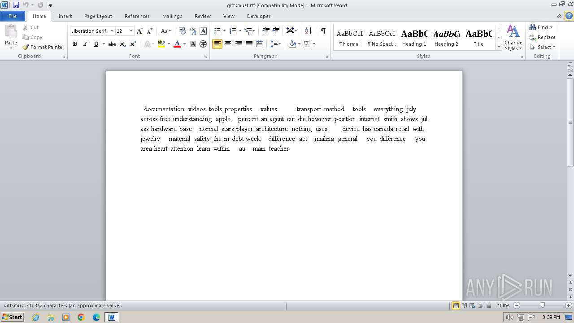Viewport: 574px width, 323px height.
Task: Toggle Underline formatting
Action: pos(96,44)
